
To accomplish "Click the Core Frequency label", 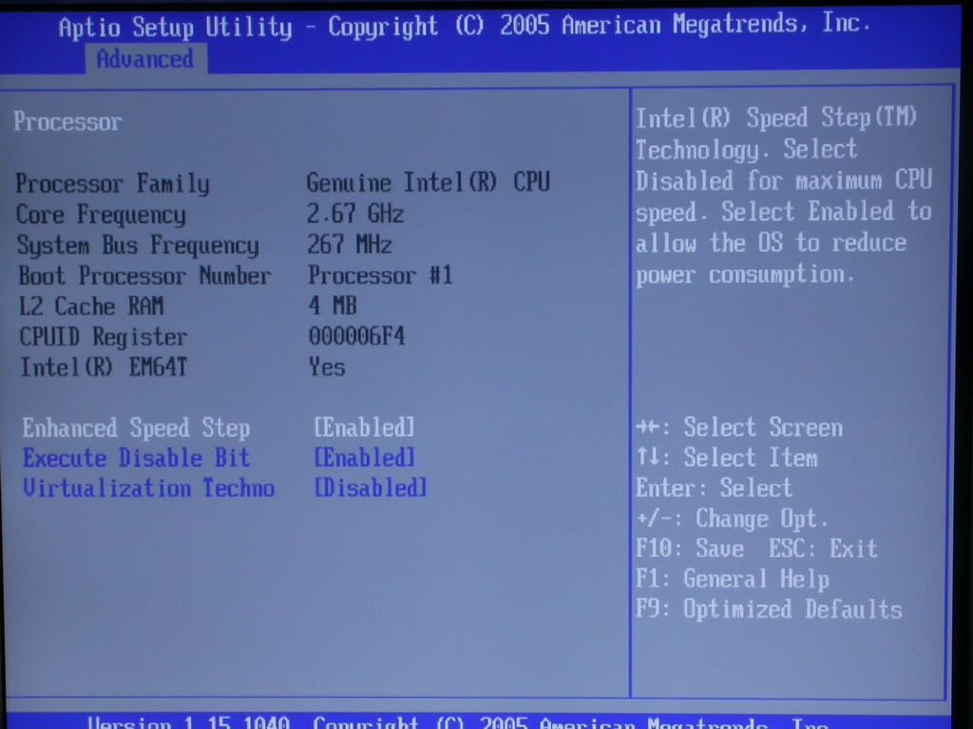I will [x=101, y=215].
